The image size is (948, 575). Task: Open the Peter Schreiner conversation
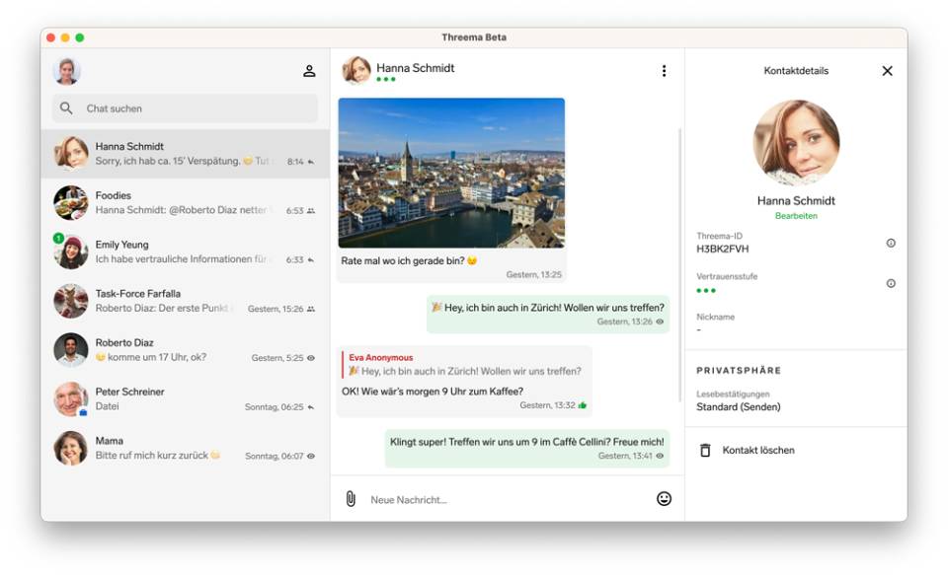coord(185,398)
